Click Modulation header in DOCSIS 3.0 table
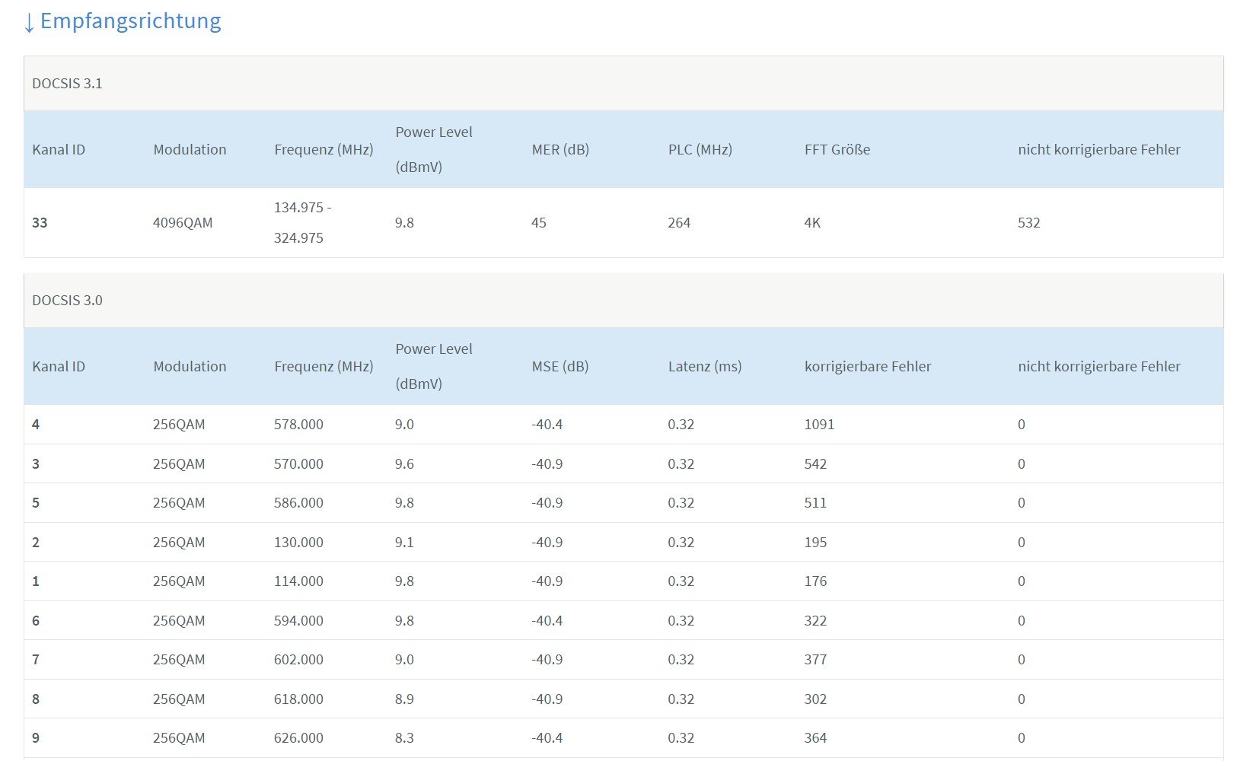The image size is (1237, 761). pos(190,367)
